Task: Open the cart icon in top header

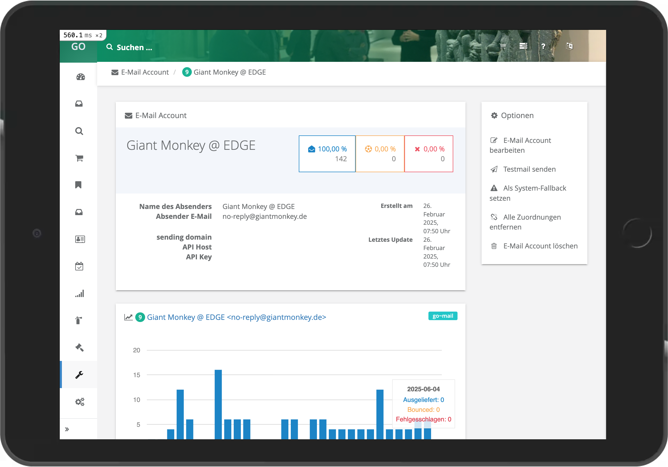Action: [502, 46]
